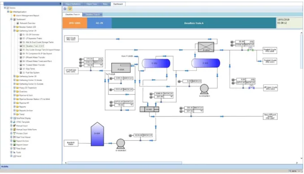Click the vertical scrollbar down arrow
The width and height of the screenshot is (304, 174).
point(301,158)
